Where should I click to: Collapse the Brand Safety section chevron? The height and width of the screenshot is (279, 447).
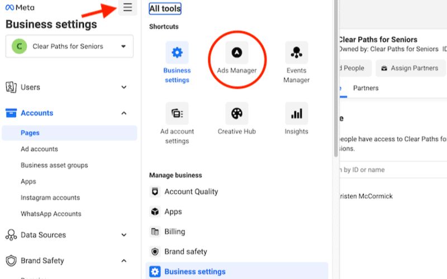(123, 261)
